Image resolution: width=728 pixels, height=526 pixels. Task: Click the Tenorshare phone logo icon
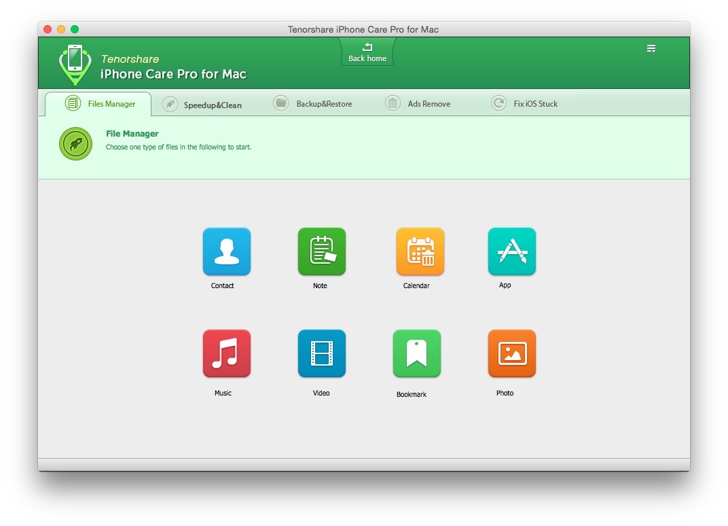(x=75, y=63)
